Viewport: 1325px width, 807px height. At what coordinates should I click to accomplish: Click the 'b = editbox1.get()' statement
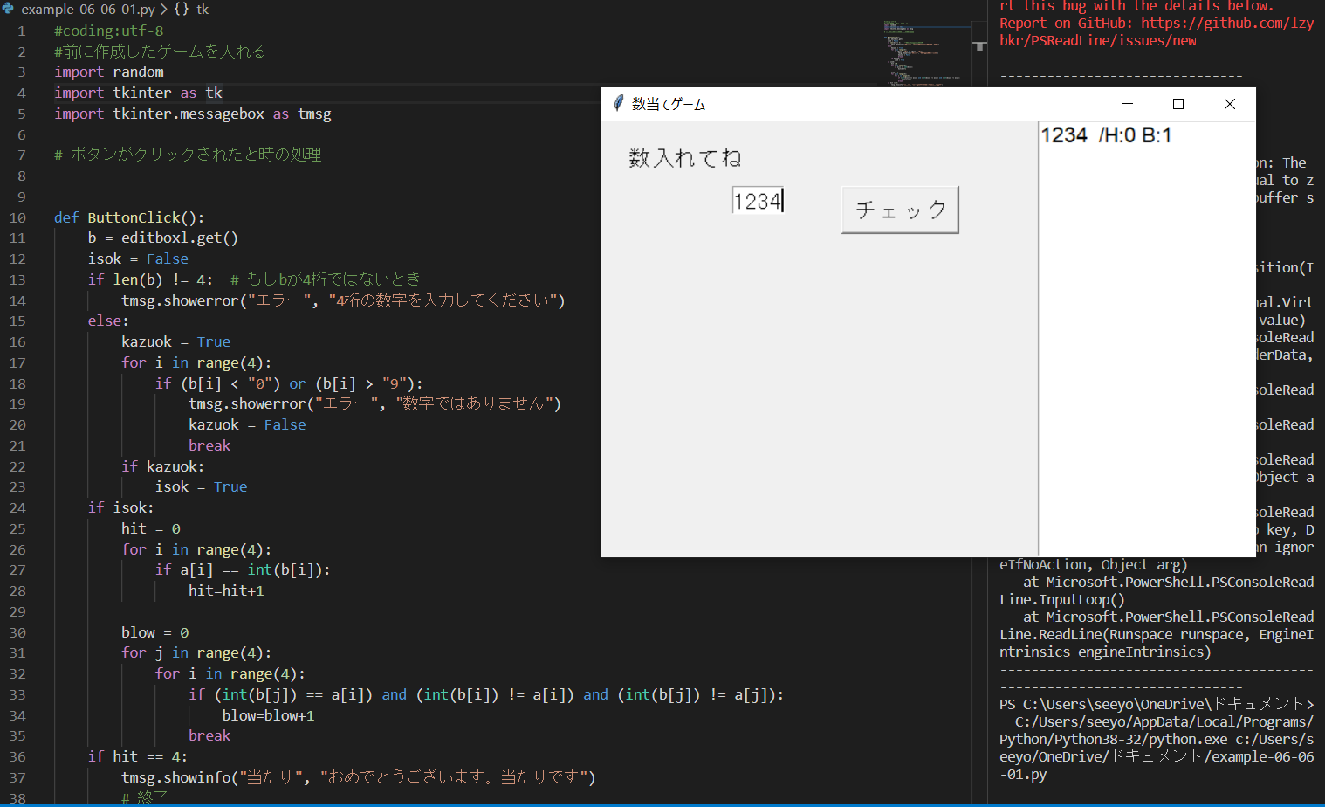point(163,238)
